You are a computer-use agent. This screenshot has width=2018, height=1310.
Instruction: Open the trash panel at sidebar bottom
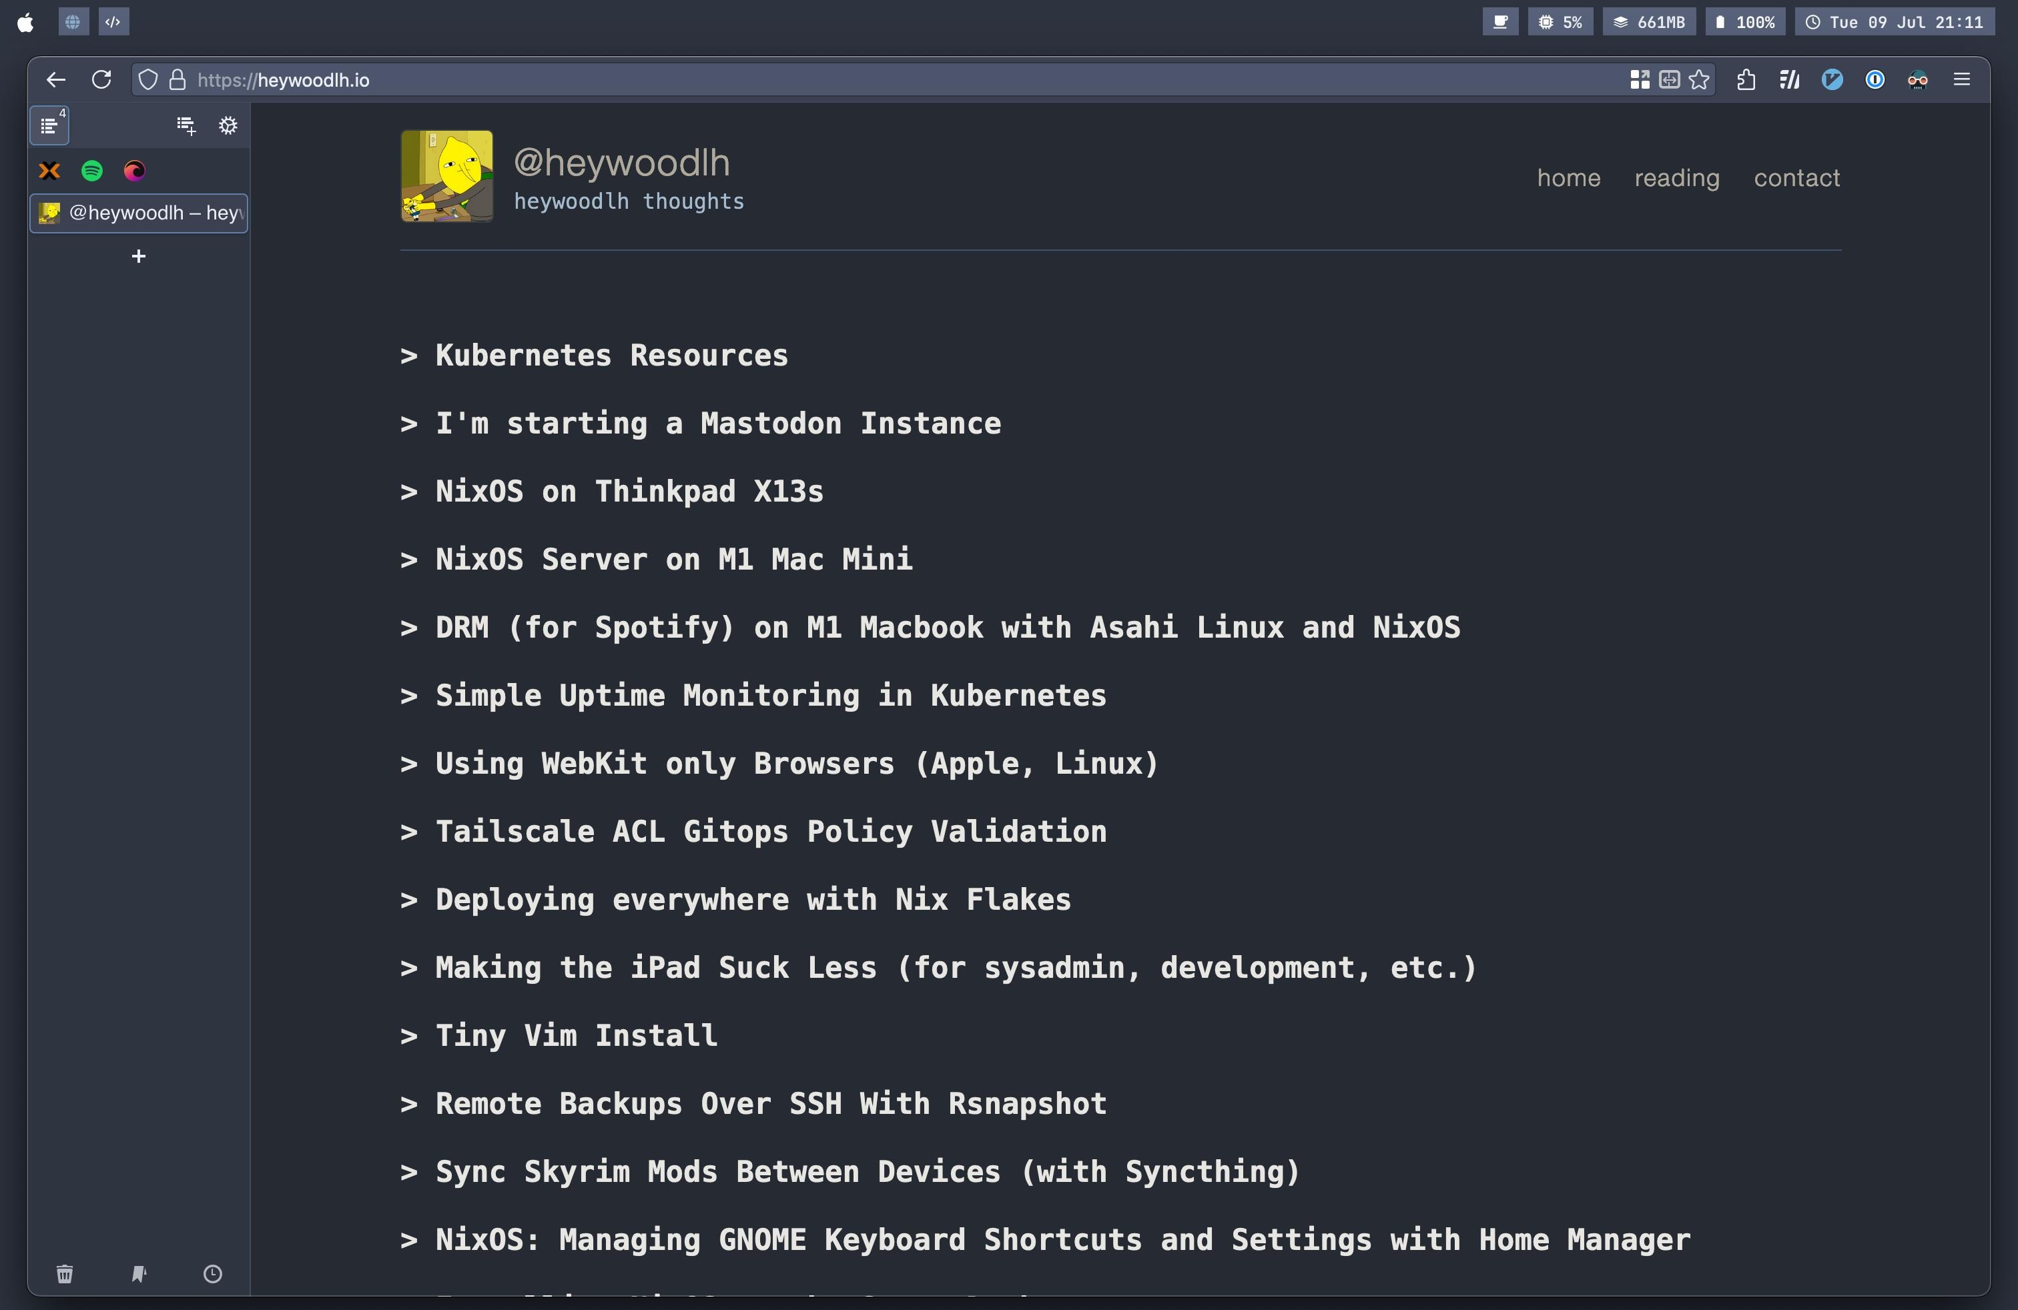tap(65, 1273)
